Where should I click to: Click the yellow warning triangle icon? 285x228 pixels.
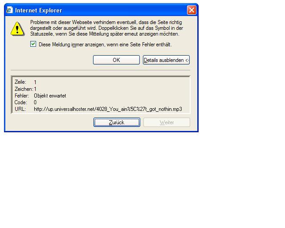click(x=17, y=28)
